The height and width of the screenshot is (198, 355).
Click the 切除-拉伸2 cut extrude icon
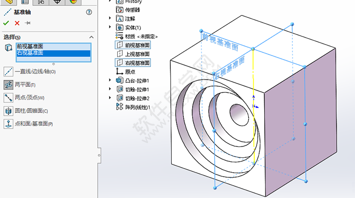point(120,98)
